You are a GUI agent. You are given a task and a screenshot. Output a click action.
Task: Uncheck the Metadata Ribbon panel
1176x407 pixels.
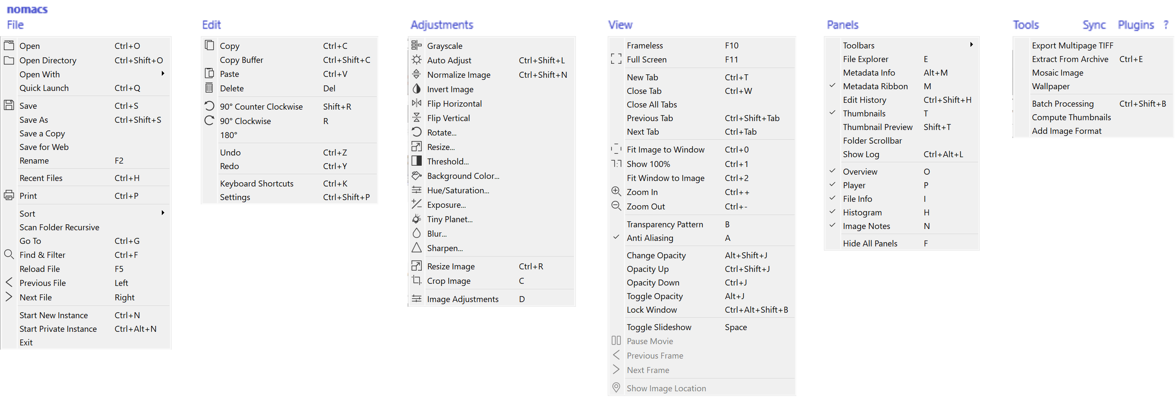pos(832,86)
